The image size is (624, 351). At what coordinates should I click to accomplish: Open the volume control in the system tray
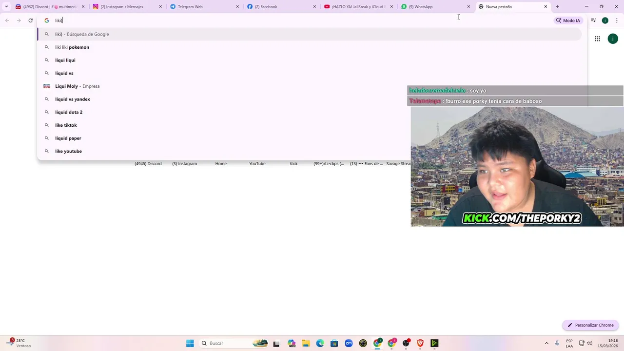pos(589,343)
